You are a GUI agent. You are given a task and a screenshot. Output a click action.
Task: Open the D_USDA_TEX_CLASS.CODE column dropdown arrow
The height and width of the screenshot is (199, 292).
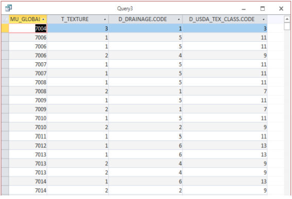coord(264,20)
